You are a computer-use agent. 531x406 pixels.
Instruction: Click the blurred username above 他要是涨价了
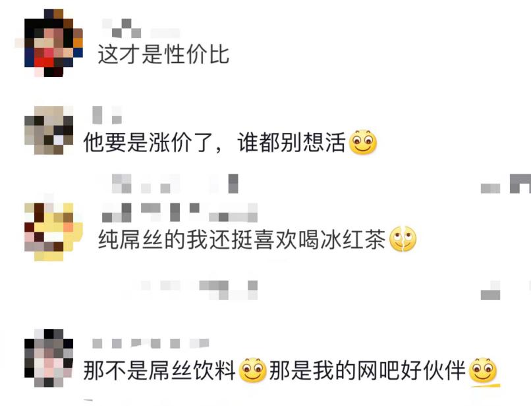pos(107,115)
